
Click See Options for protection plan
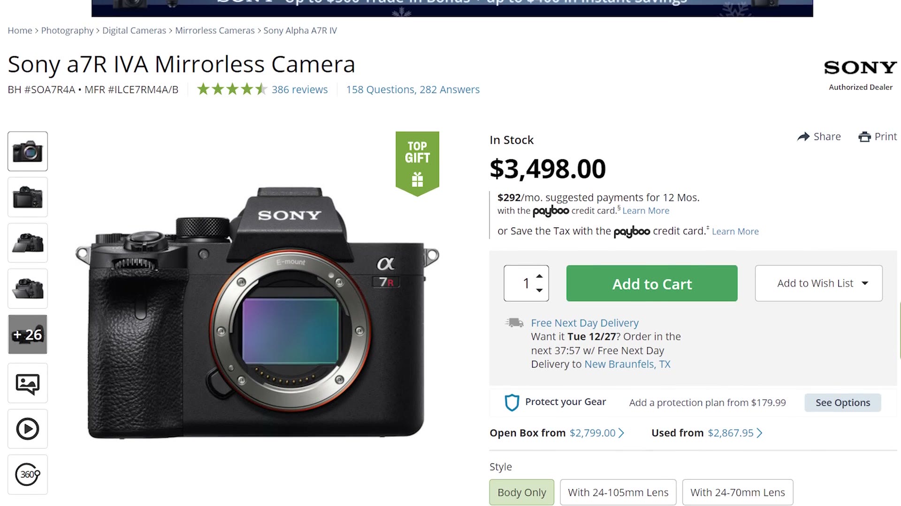tap(843, 402)
